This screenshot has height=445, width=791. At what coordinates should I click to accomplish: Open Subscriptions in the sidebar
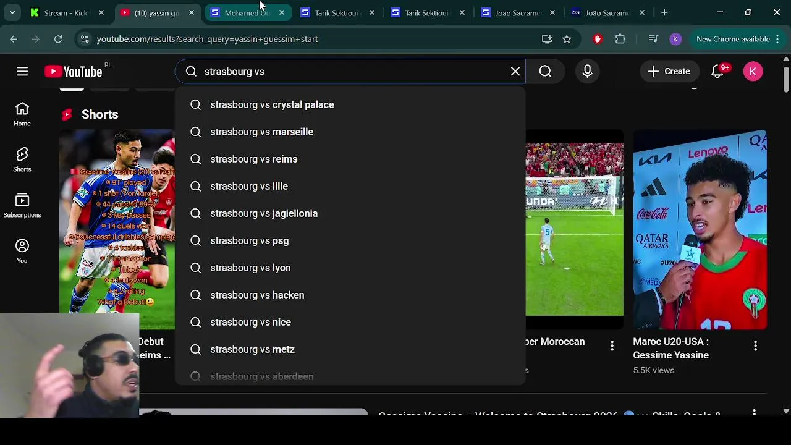coord(22,206)
